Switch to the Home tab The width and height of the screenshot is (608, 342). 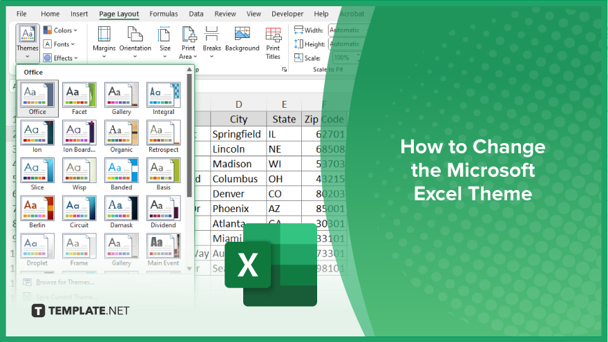click(x=50, y=14)
